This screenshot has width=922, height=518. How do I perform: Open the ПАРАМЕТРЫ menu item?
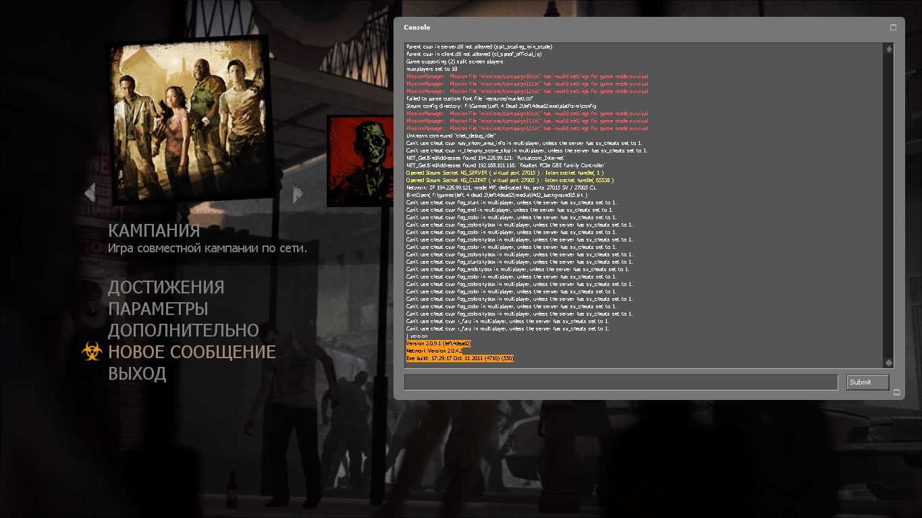158,309
